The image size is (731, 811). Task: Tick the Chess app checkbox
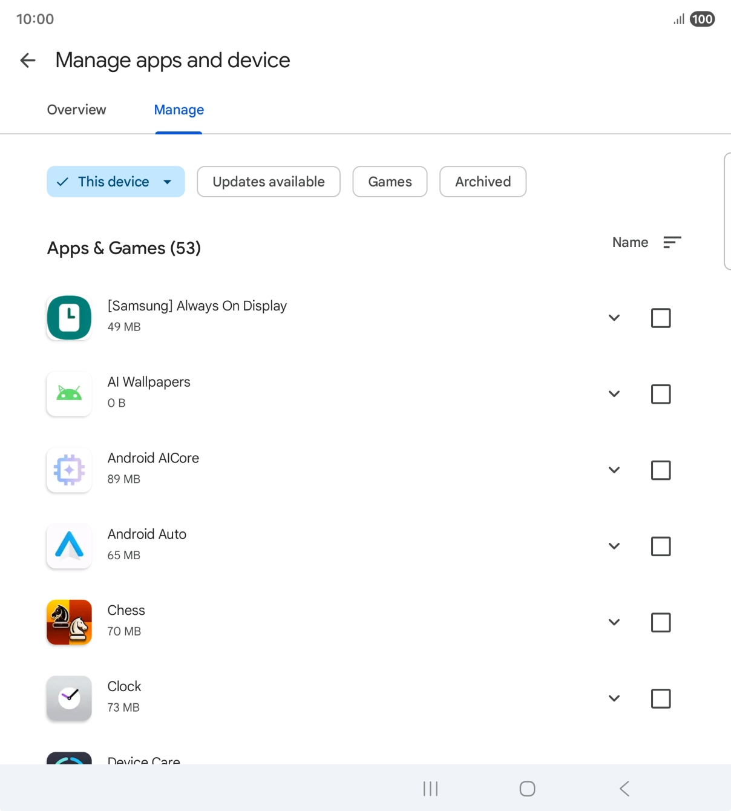(660, 622)
